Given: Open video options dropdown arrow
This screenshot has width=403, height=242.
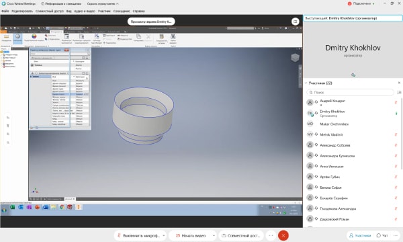Looking at the screenshot, I should click(214, 235).
